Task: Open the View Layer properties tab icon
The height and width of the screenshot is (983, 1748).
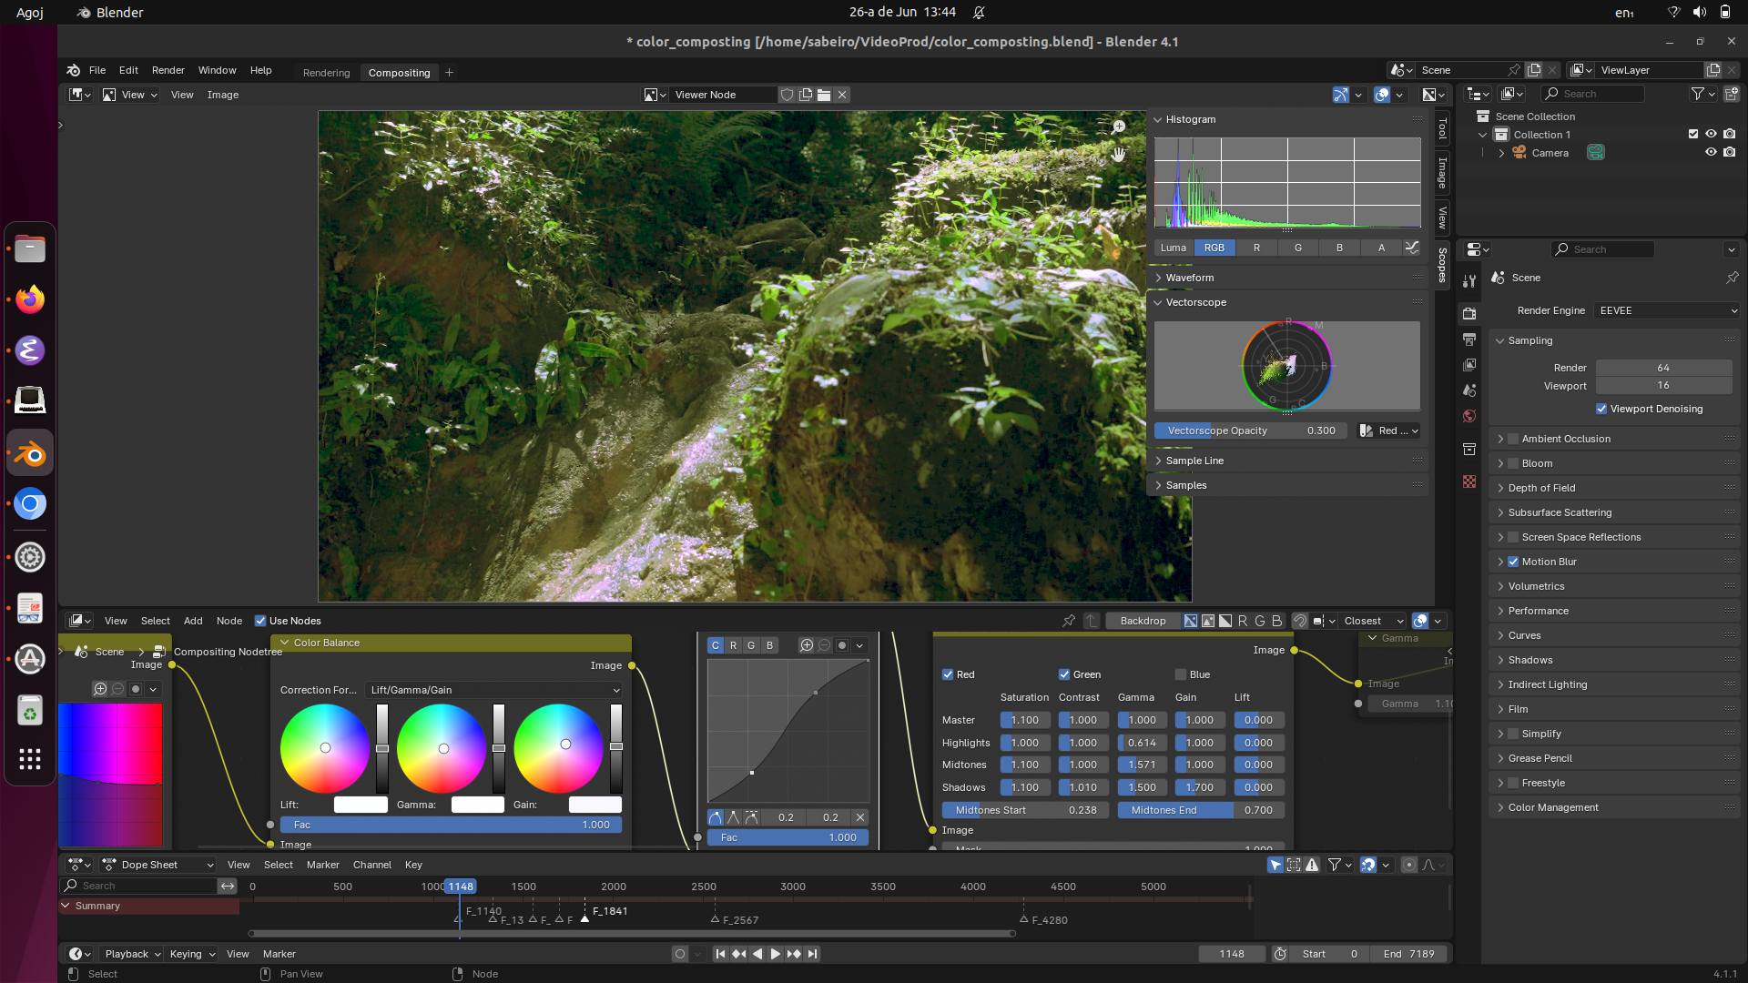Action: (x=1469, y=365)
